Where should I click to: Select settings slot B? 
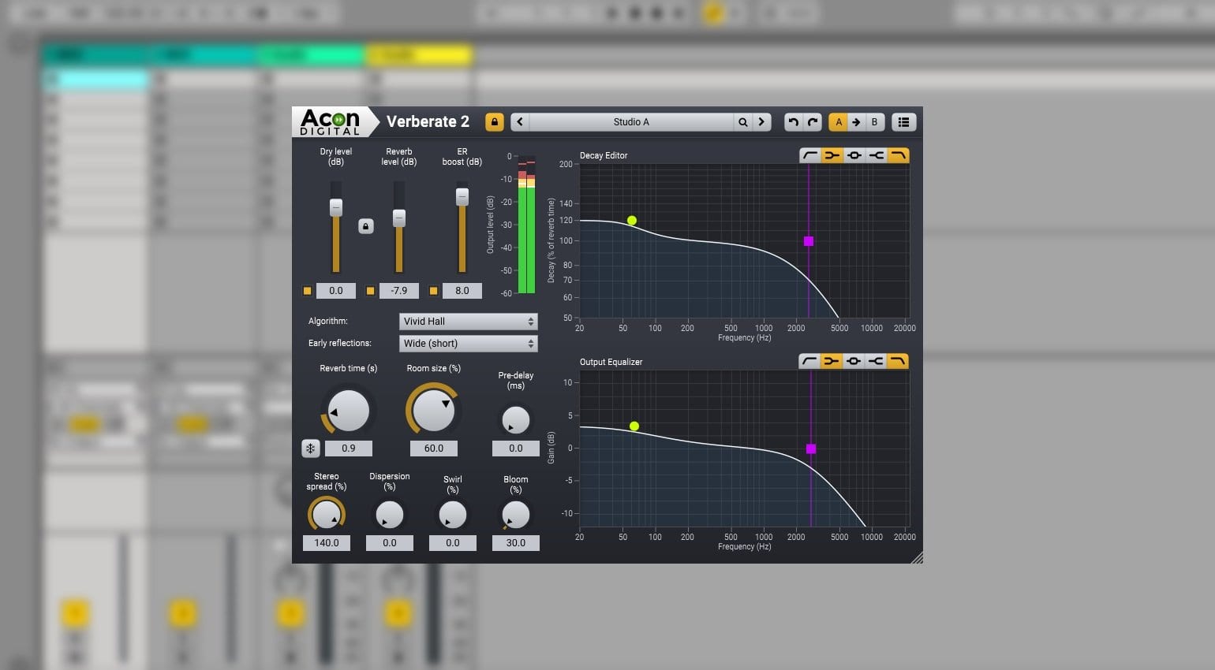pyautogui.click(x=874, y=122)
